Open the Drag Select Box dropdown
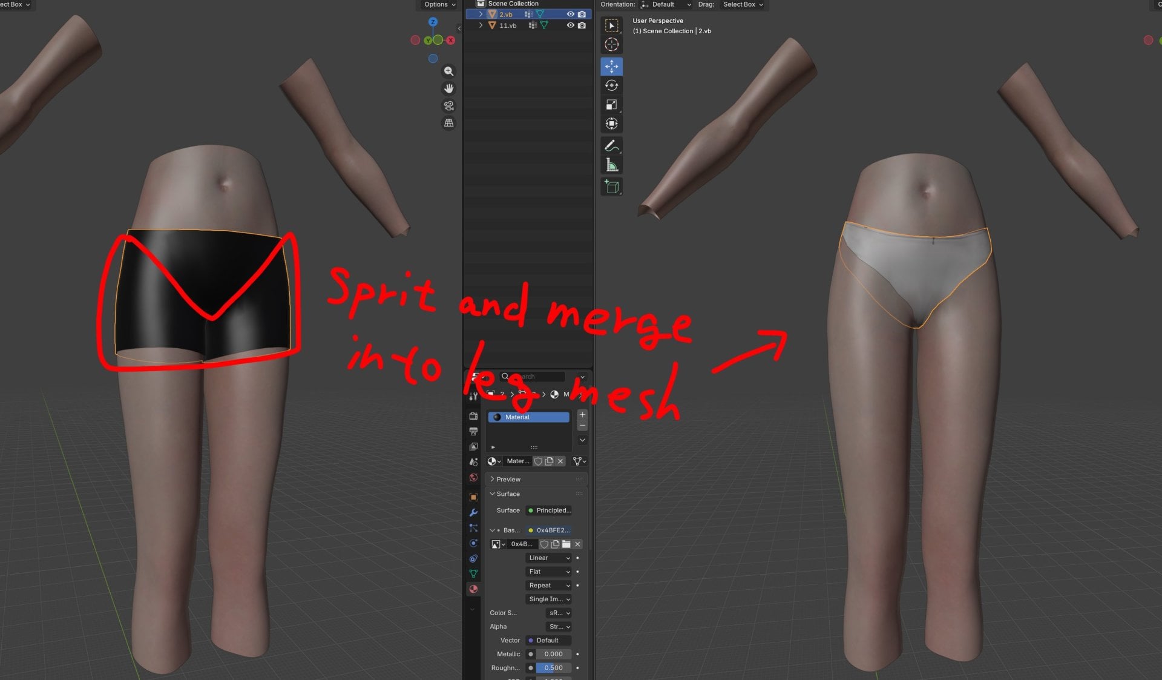The height and width of the screenshot is (680, 1162). click(x=743, y=5)
